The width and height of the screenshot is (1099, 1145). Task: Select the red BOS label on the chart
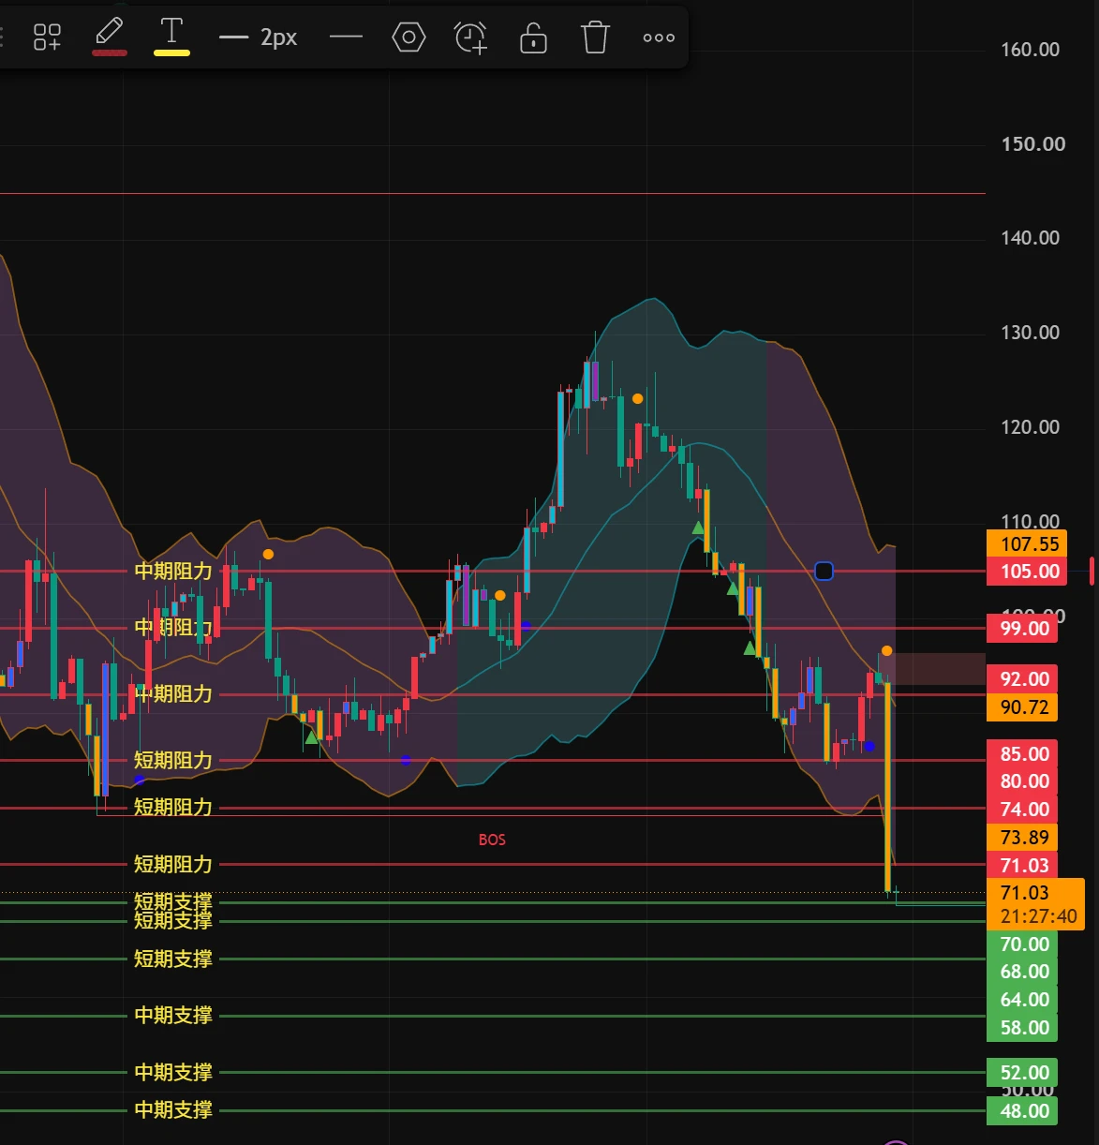[x=492, y=840]
